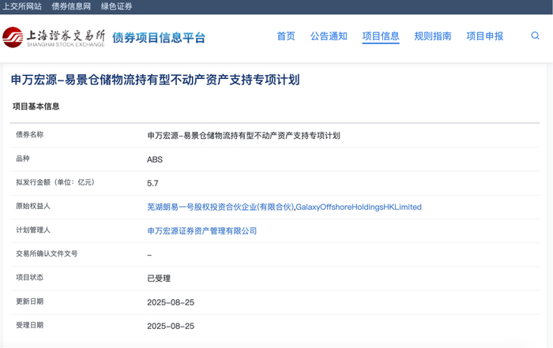Open the 上交所网站 top link

(22, 6)
